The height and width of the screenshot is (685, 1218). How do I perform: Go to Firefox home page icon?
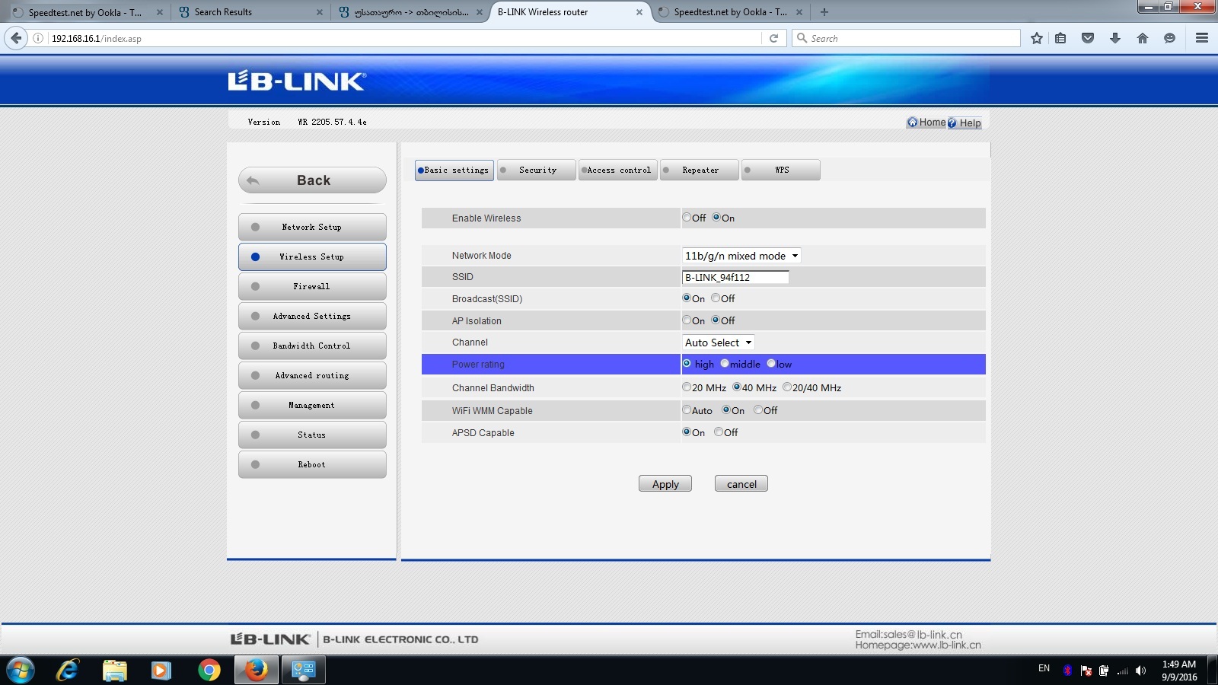pyautogui.click(x=1143, y=38)
